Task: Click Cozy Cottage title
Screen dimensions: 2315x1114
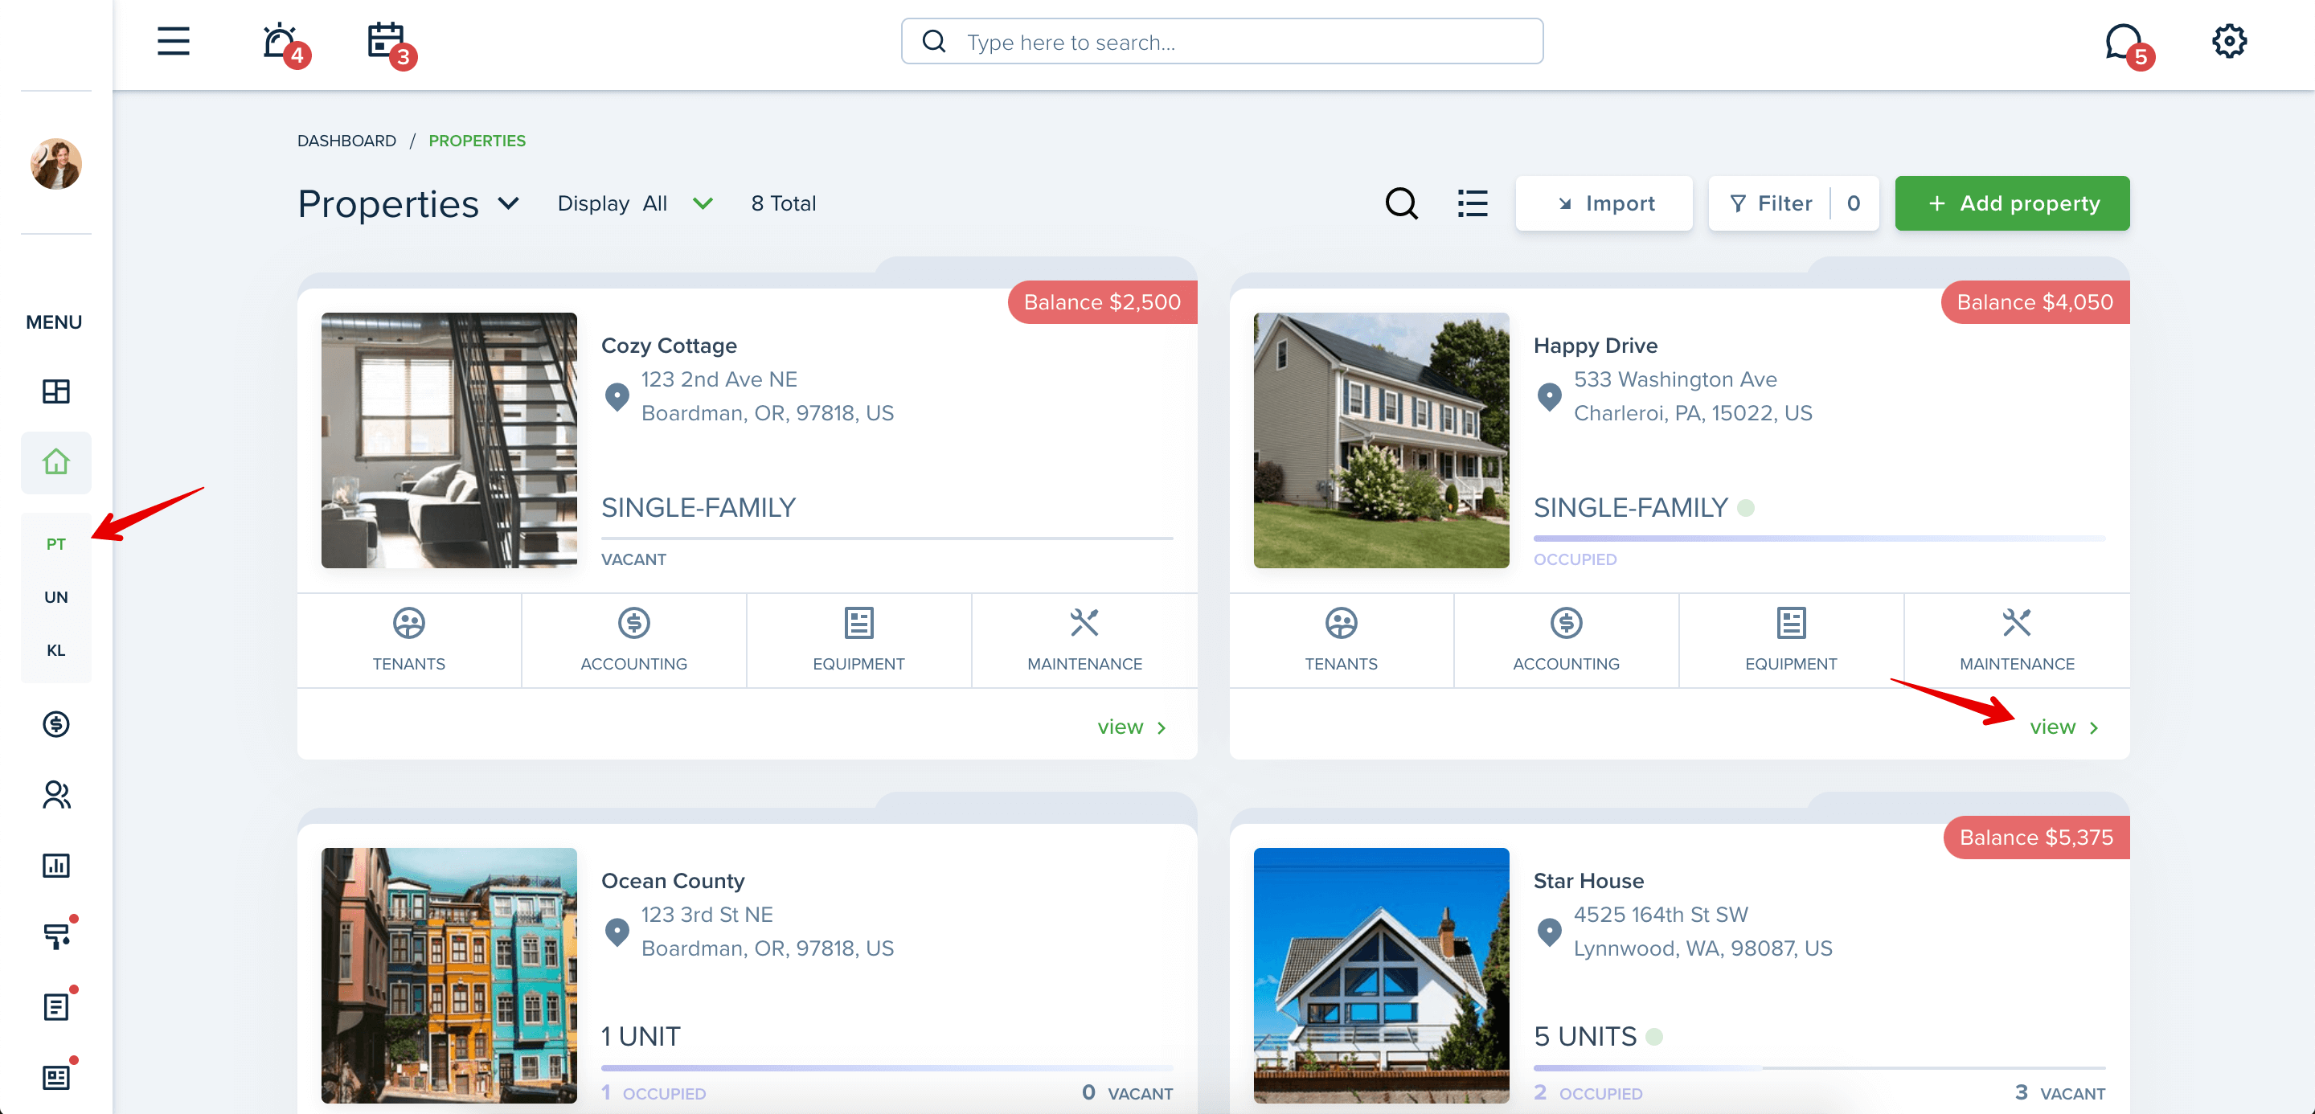Action: pyautogui.click(x=669, y=346)
